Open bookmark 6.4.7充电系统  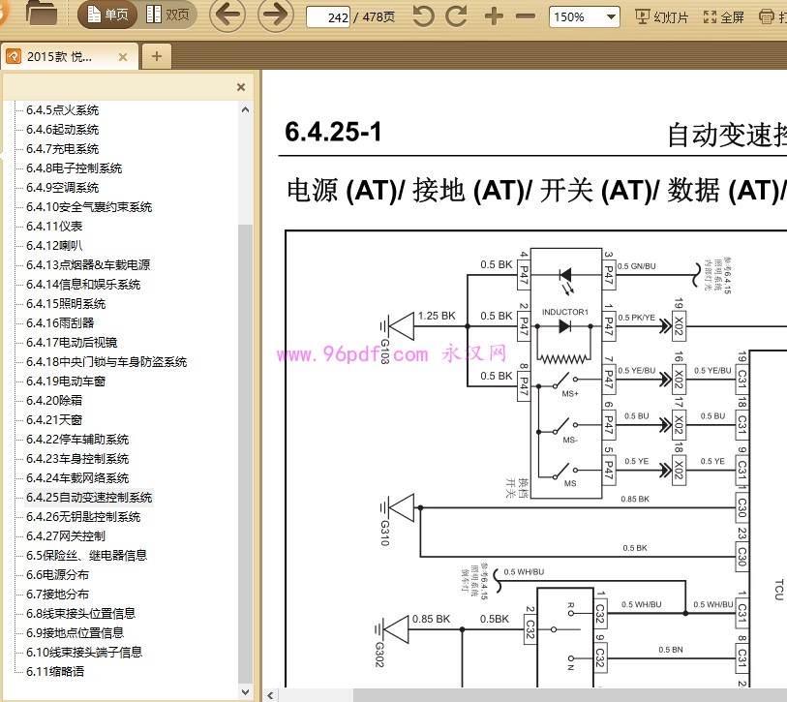coord(62,149)
